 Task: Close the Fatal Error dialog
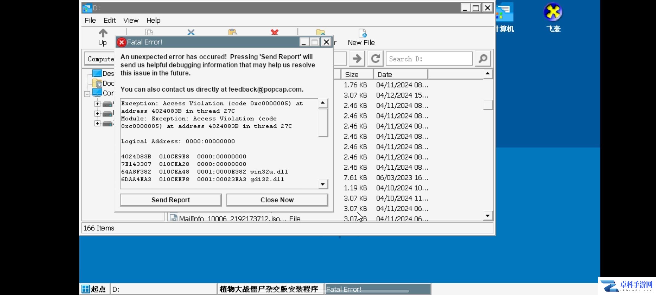[x=326, y=42]
